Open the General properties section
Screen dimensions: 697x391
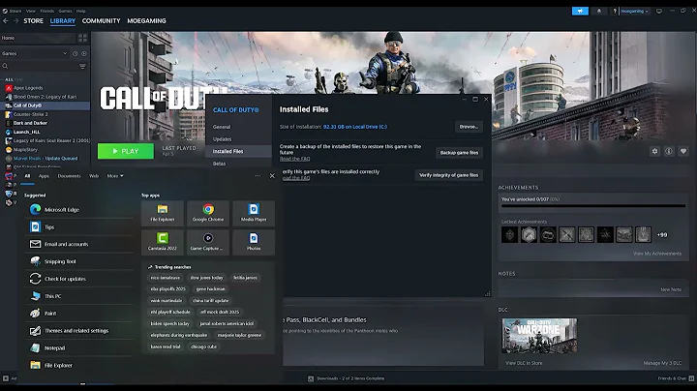pos(222,127)
